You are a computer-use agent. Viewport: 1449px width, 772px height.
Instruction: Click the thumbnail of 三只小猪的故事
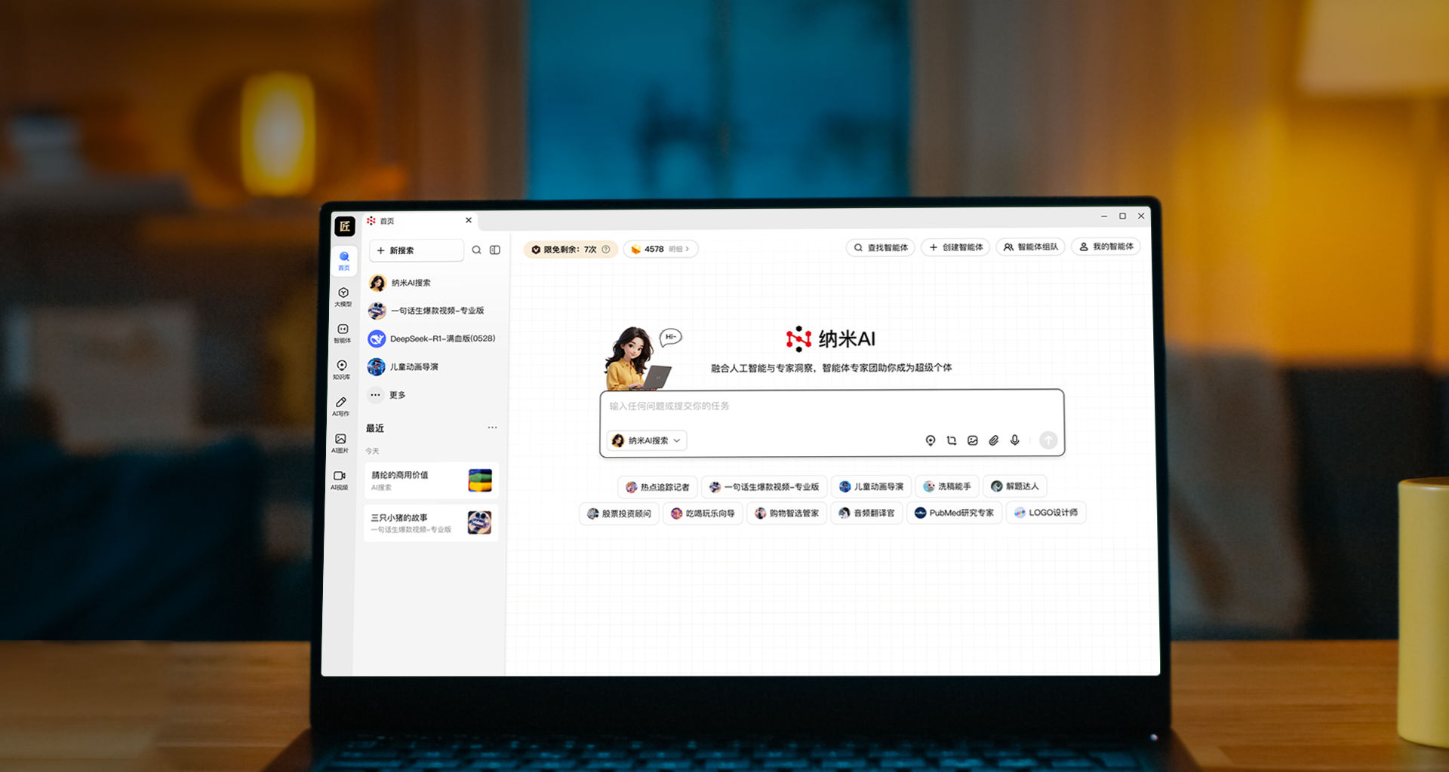point(479,522)
